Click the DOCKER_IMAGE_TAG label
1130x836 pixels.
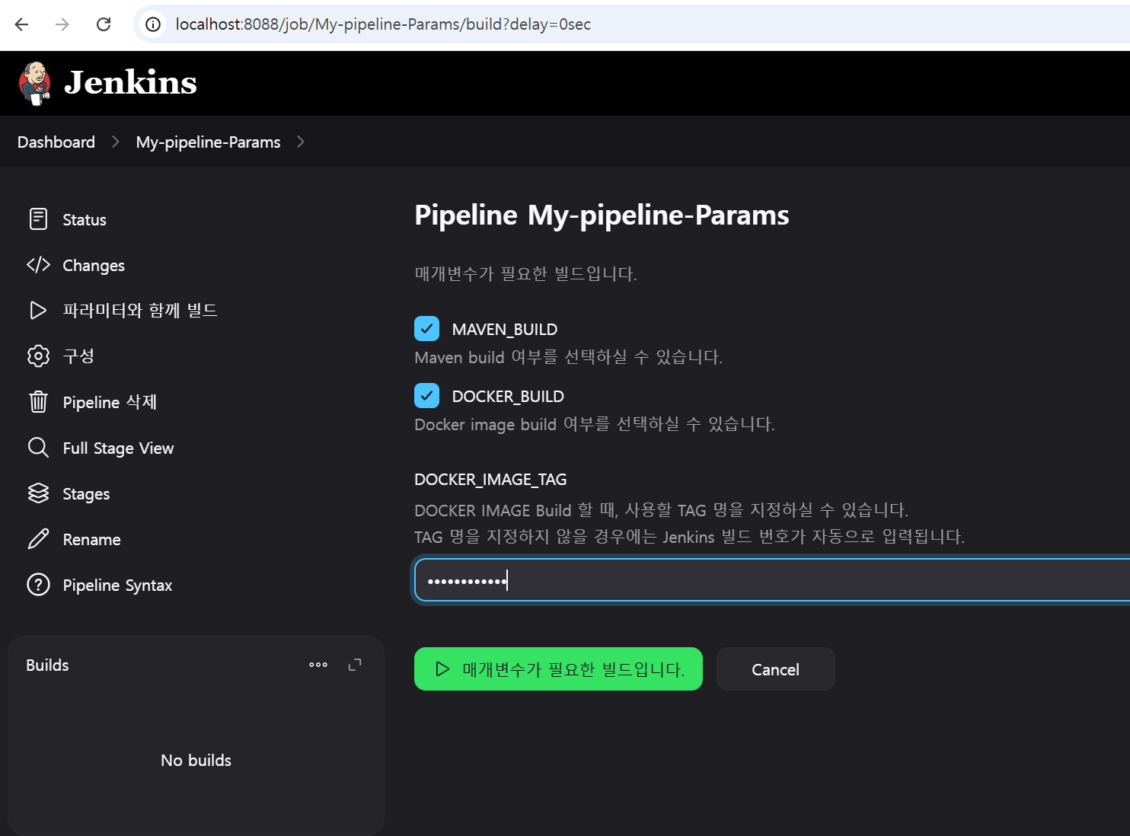(x=490, y=480)
